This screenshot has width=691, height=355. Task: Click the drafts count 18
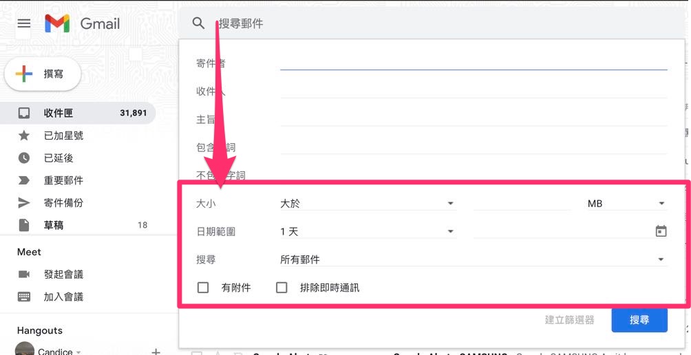(142, 226)
